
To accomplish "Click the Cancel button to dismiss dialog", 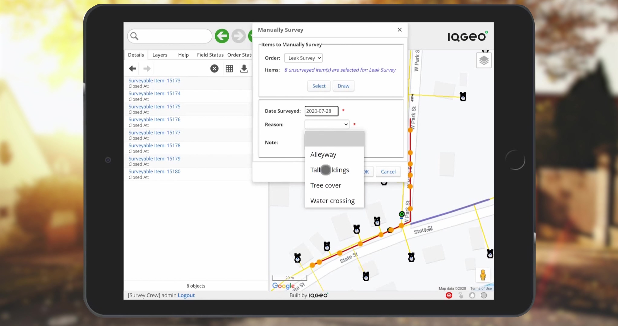I will click(x=388, y=171).
